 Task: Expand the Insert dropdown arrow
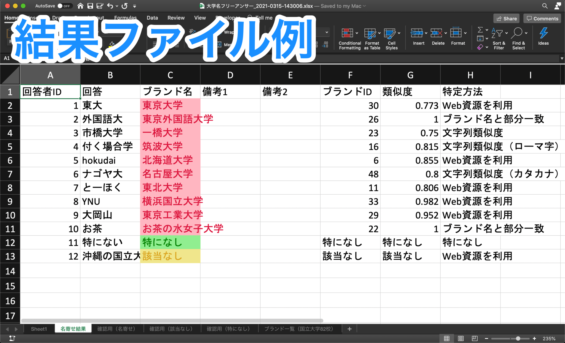pyautogui.click(x=426, y=33)
